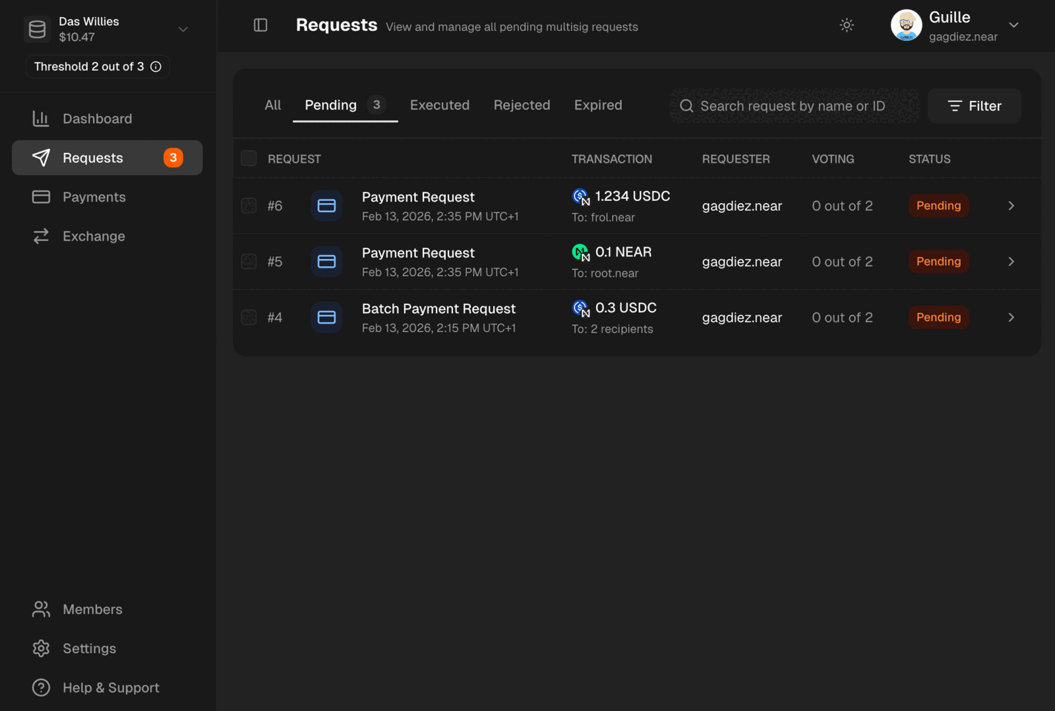1055x711 pixels.
Task: Open the Guille account menu chevron
Action: (x=1014, y=25)
